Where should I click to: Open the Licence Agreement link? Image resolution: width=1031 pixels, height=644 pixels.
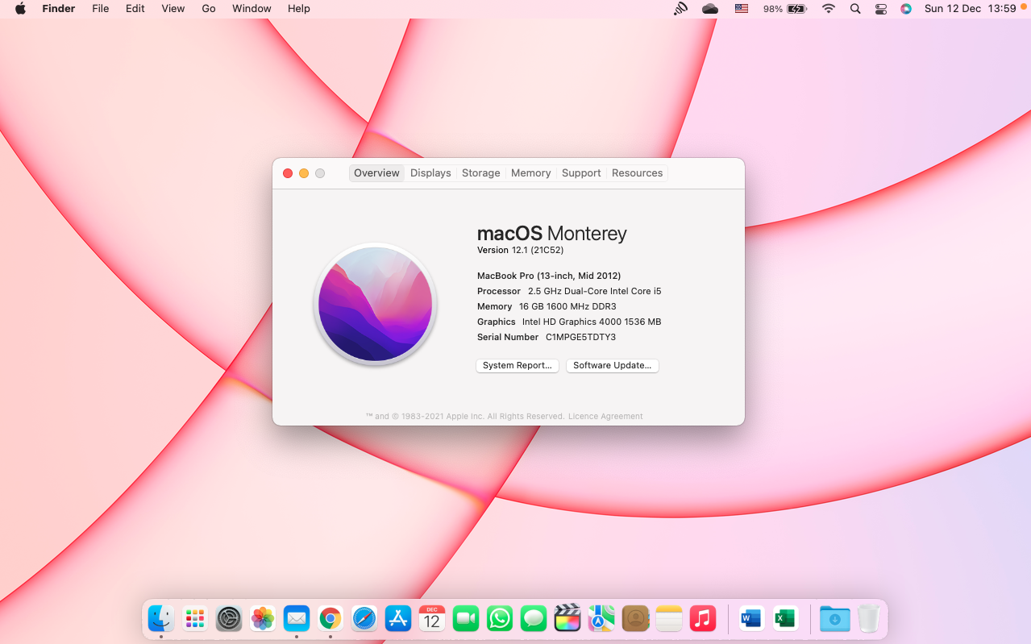[605, 417]
